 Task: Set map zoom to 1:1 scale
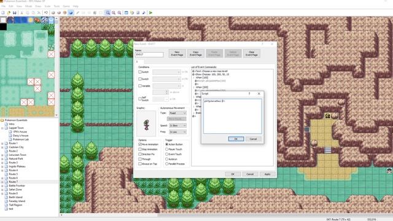[x=108, y=12]
